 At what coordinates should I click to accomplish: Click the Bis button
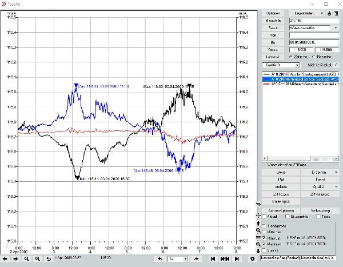[273, 42]
